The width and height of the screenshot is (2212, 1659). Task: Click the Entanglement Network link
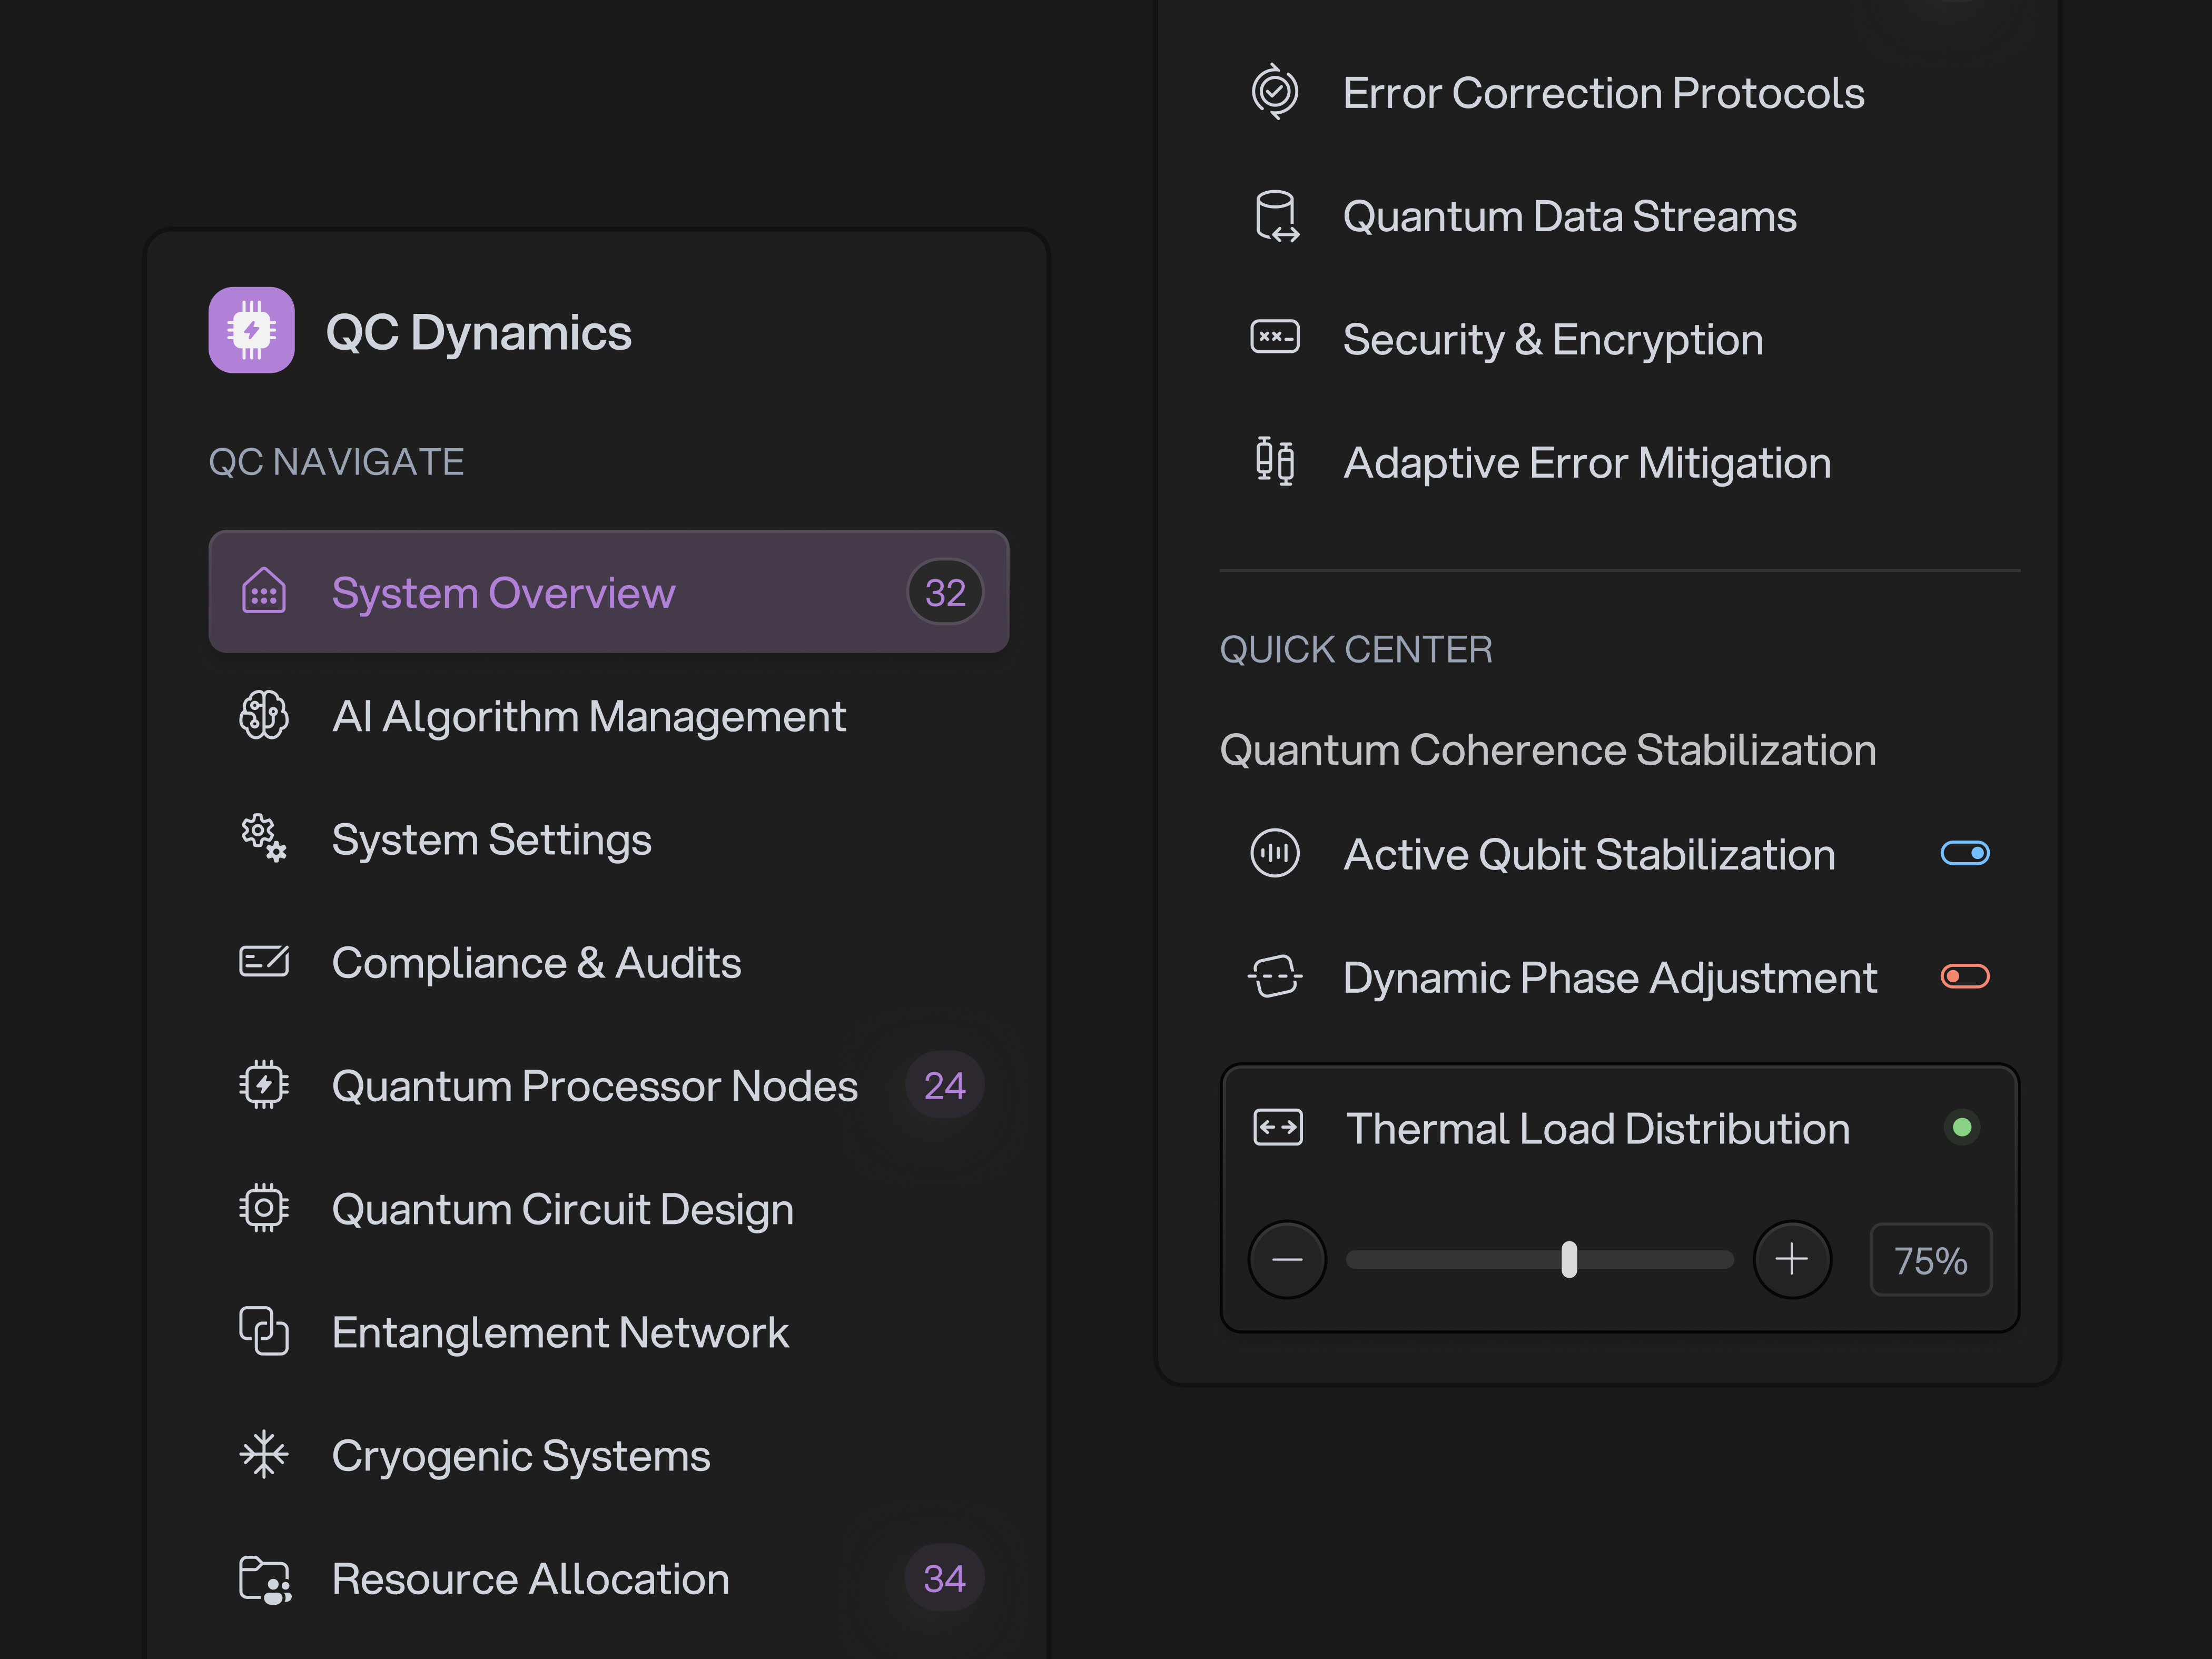click(x=560, y=1332)
